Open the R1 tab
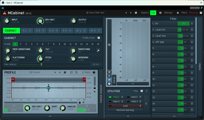Image resolution: width=204 pixels, height=120 pixels. pyautogui.click(x=27, y=31)
